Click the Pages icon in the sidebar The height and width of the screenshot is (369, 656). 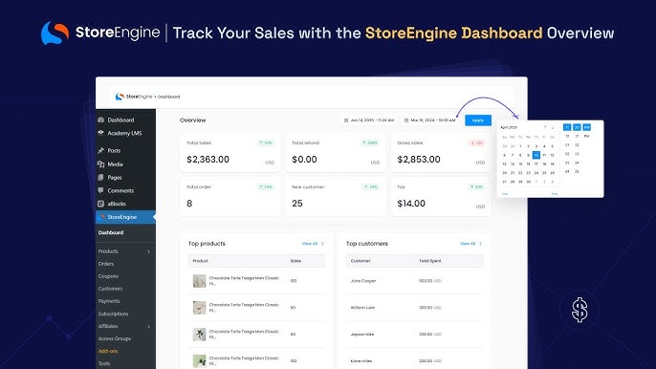pos(100,178)
